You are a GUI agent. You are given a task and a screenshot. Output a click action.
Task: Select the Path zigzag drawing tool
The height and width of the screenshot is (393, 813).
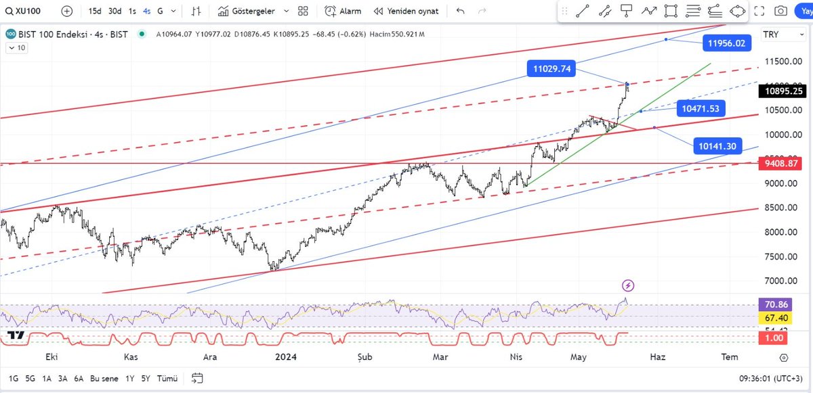(649, 11)
